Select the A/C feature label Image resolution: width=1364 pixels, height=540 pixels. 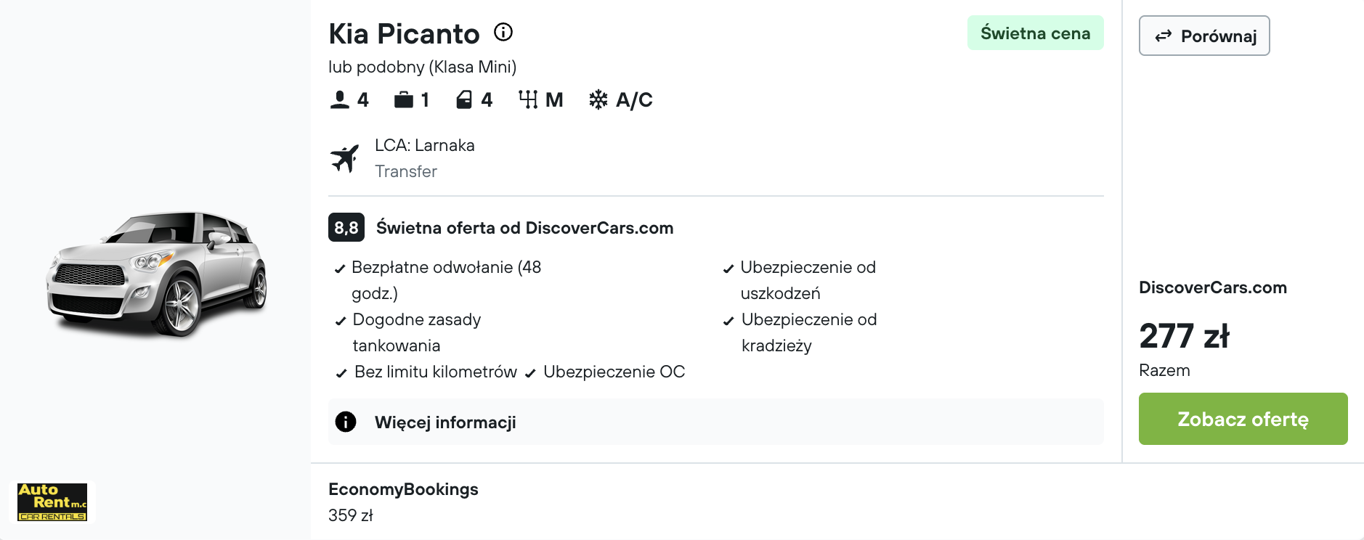point(634,99)
